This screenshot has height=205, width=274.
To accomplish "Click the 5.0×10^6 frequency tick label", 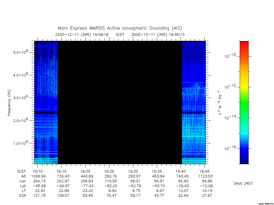I will 20,52.
